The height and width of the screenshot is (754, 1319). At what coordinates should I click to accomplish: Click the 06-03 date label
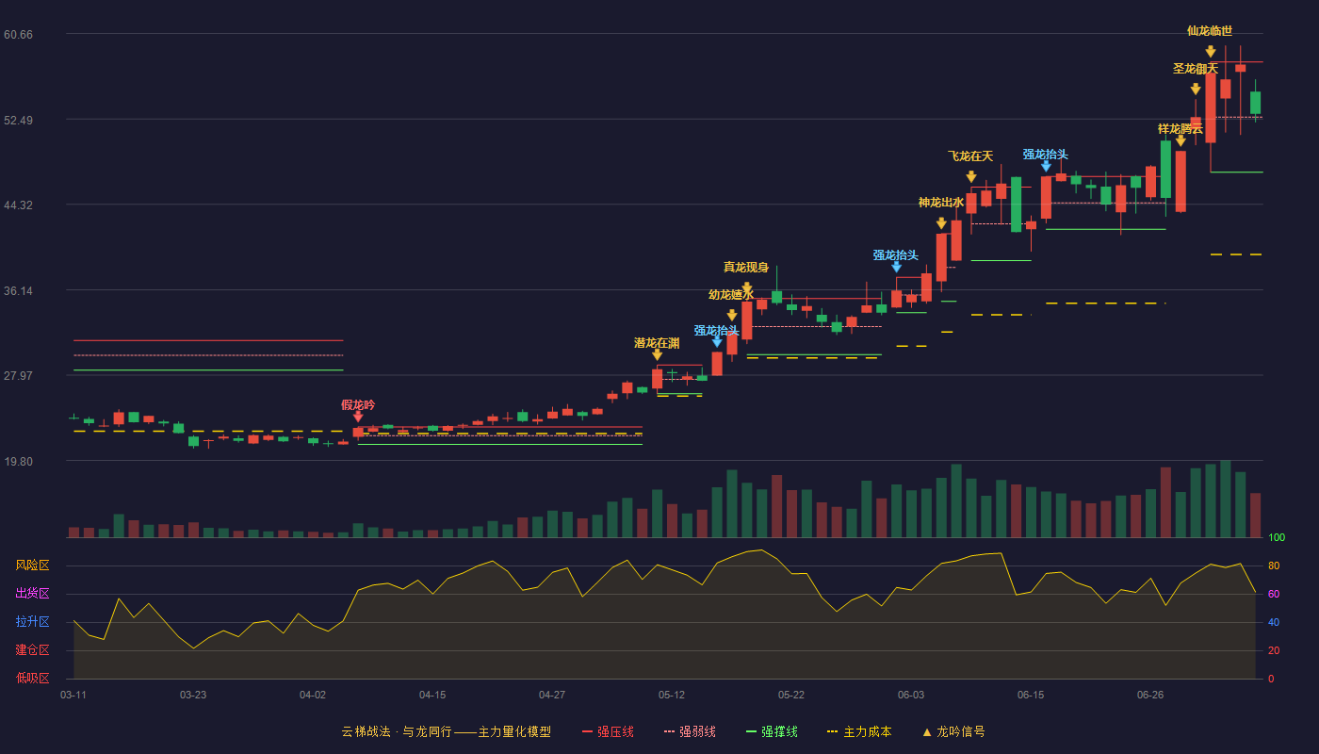pyautogui.click(x=911, y=695)
